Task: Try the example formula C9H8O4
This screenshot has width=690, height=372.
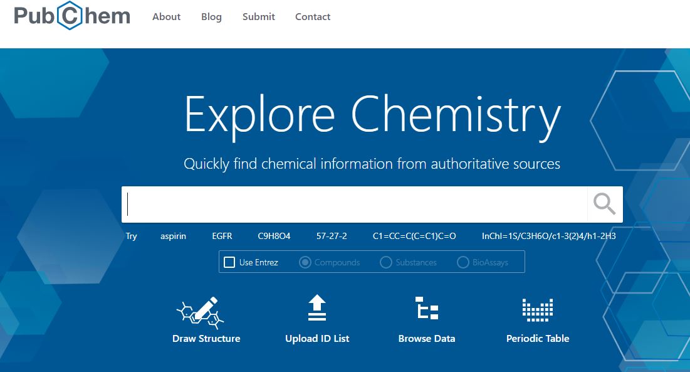Action: tap(274, 236)
